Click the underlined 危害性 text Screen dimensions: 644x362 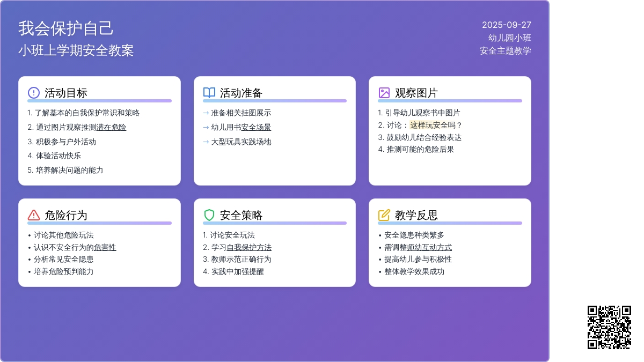pos(105,247)
